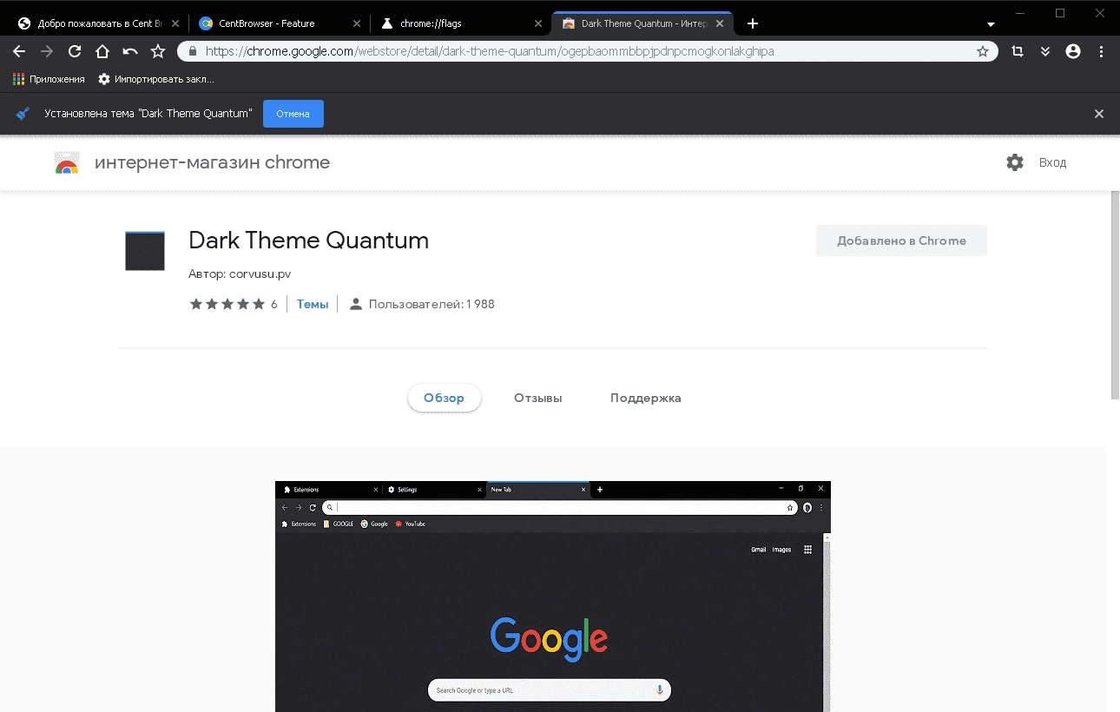Click Импортировать закладки bookmark item
This screenshot has height=712, width=1120.
(156, 79)
